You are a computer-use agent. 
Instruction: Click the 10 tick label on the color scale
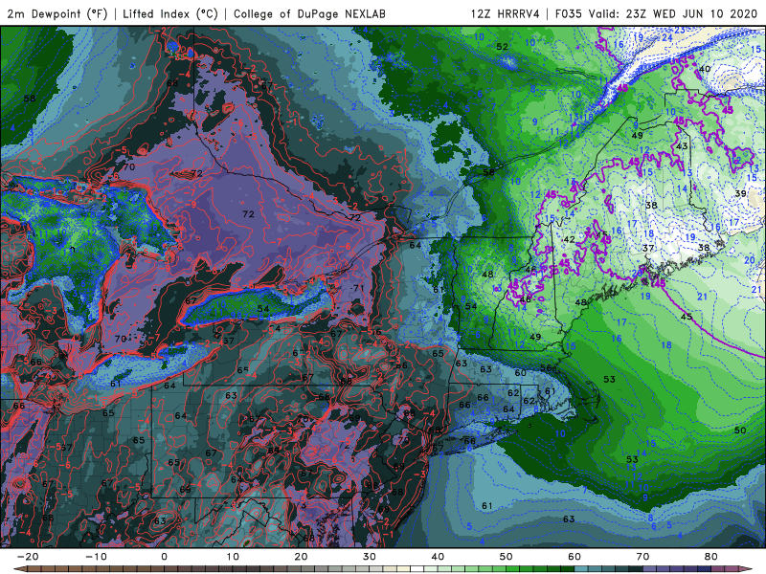[233, 556]
